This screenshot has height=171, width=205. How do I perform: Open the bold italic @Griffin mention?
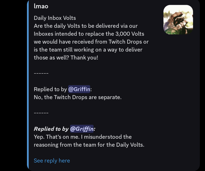tap(82, 129)
